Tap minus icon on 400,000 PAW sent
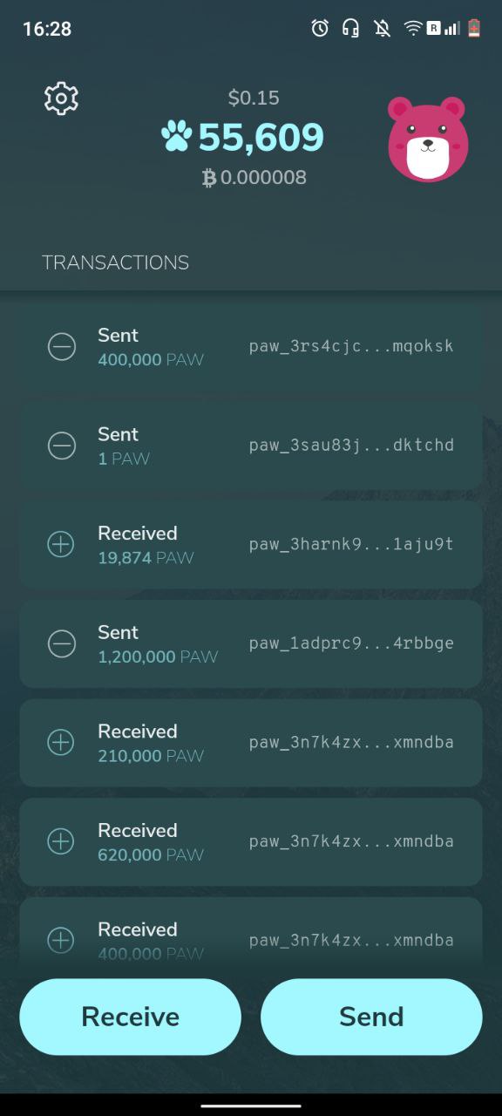This screenshot has width=502, height=1116. (61, 347)
